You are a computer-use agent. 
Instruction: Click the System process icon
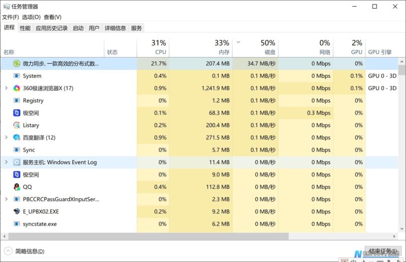point(17,76)
